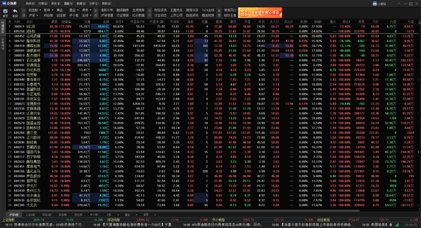
Task: Select the 多股同列 side panel tab
Action: (3, 44)
